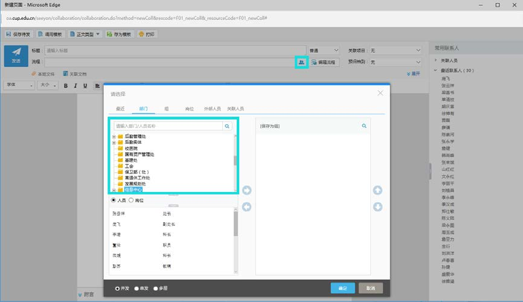Switch to the 外部人员 tab
The height and width of the screenshot is (302, 523).
click(212, 109)
